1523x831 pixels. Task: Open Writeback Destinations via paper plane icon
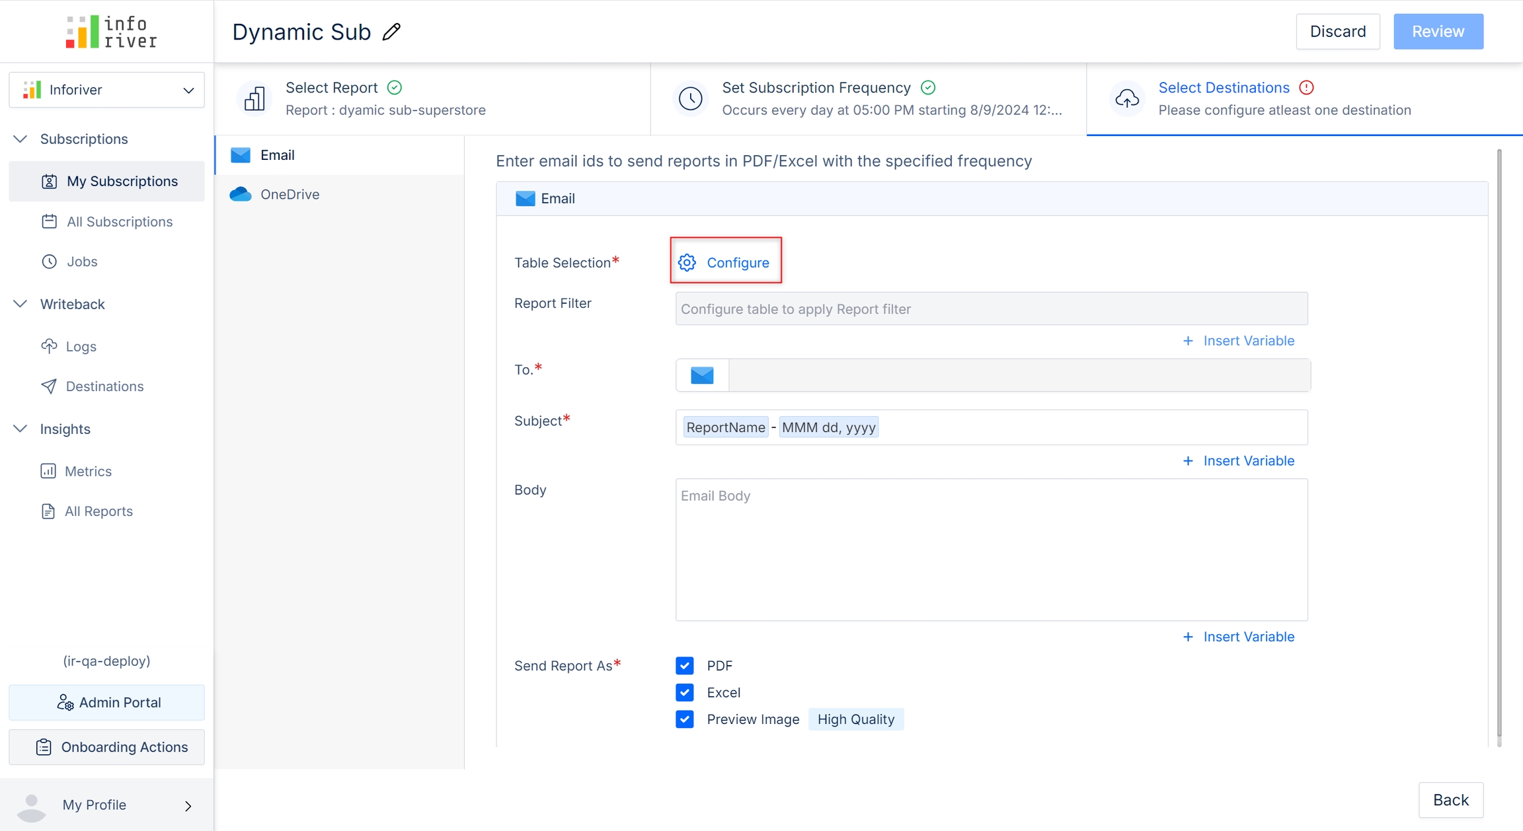[x=49, y=386]
